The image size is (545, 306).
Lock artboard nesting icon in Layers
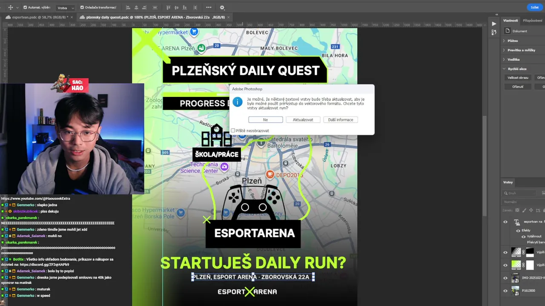538,210
